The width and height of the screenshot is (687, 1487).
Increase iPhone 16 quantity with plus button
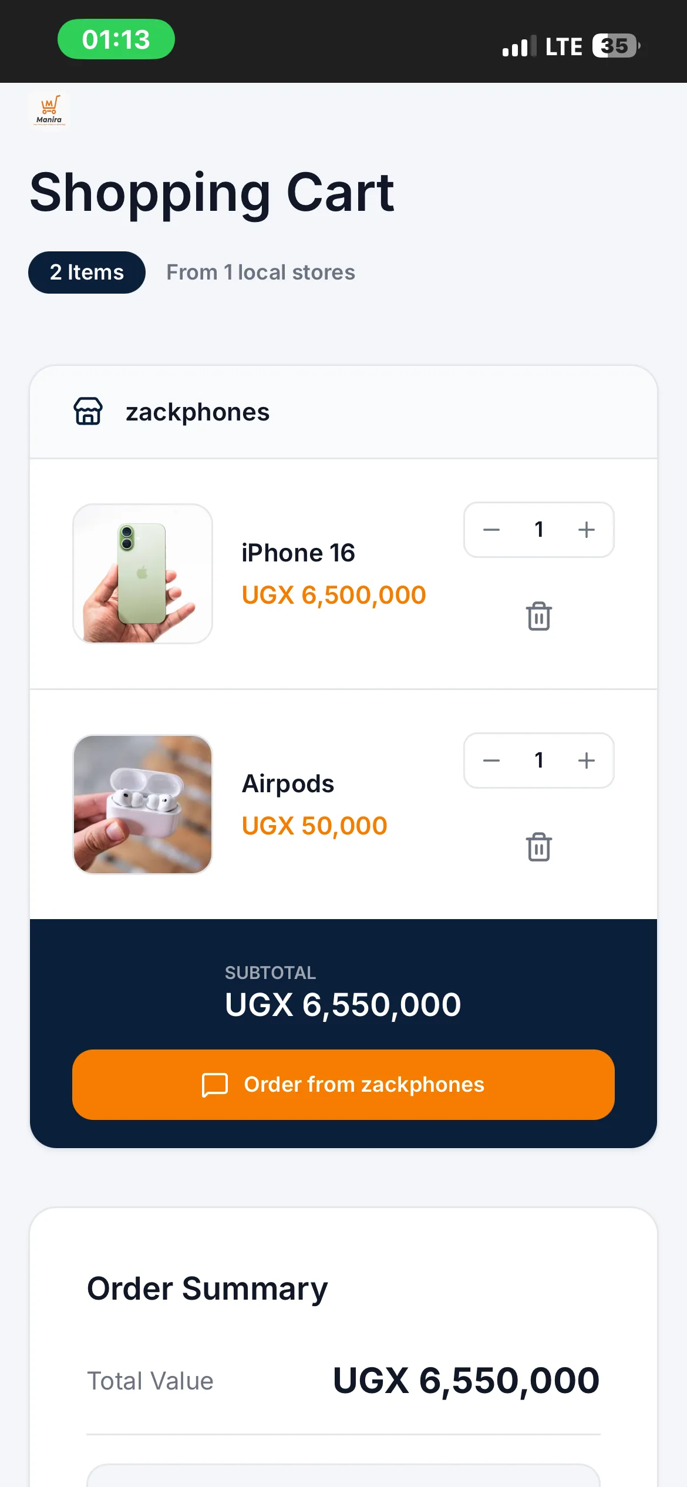click(x=586, y=530)
